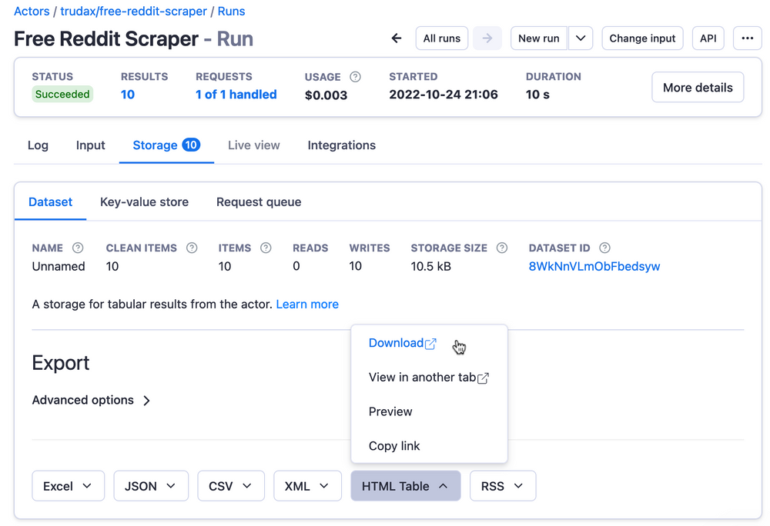This screenshot has width=770, height=526.
Task: Click the forward arrow next to All runs
Action: [x=486, y=38]
